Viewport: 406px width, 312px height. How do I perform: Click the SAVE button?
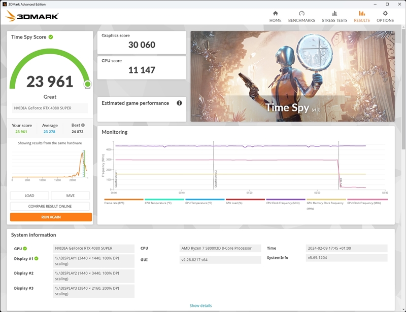71,196
